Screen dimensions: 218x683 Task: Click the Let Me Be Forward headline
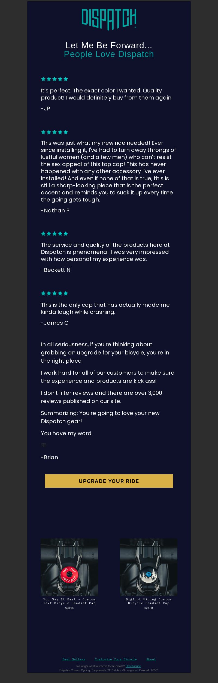pyautogui.click(x=109, y=45)
